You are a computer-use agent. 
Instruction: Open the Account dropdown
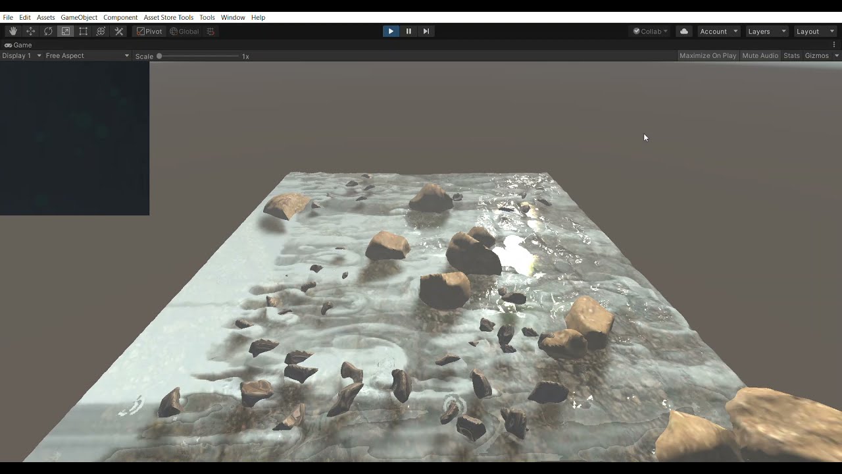718,31
